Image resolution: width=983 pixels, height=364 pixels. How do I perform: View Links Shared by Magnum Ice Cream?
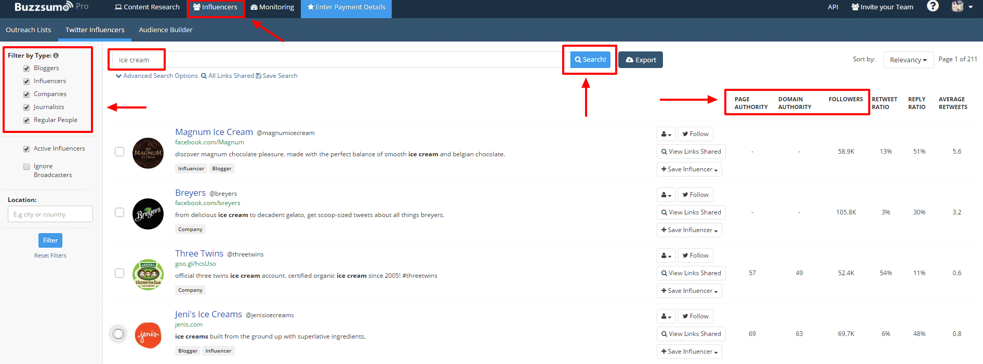pos(691,152)
